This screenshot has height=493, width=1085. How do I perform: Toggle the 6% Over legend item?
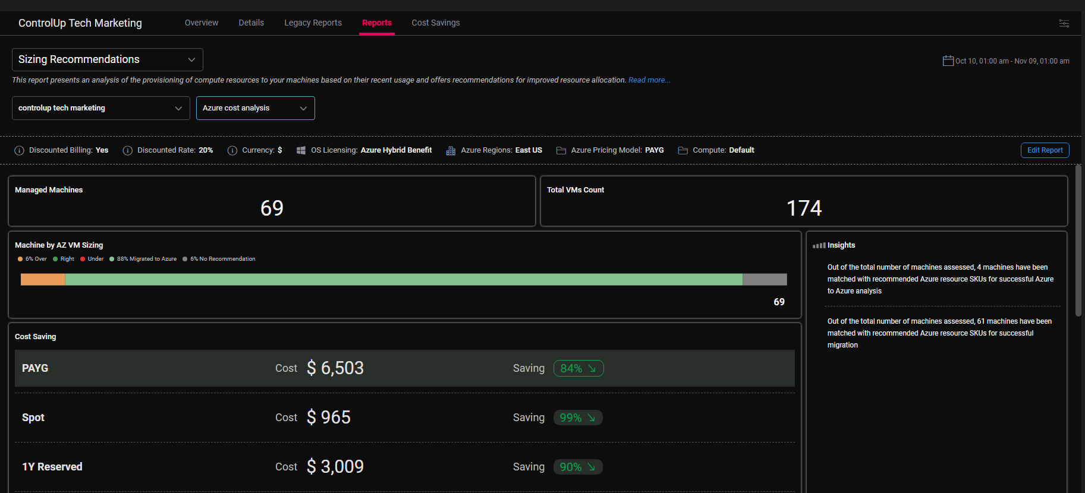[x=32, y=259]
